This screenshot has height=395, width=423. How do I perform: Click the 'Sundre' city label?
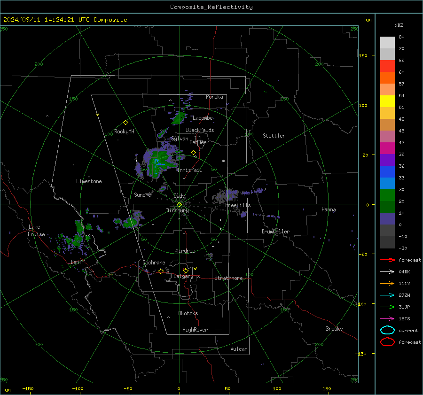pos(143,195)
